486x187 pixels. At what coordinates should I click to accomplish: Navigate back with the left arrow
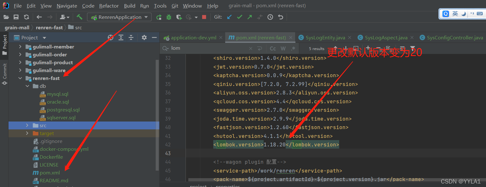pos(39,17)
